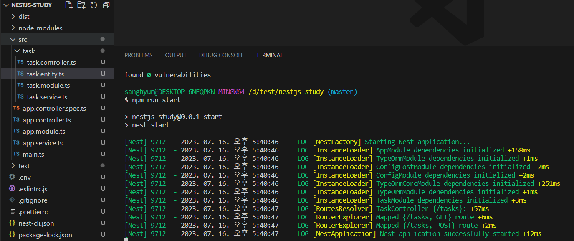
Task: Click the New File icon in explorer header
Action: [68, 5]
